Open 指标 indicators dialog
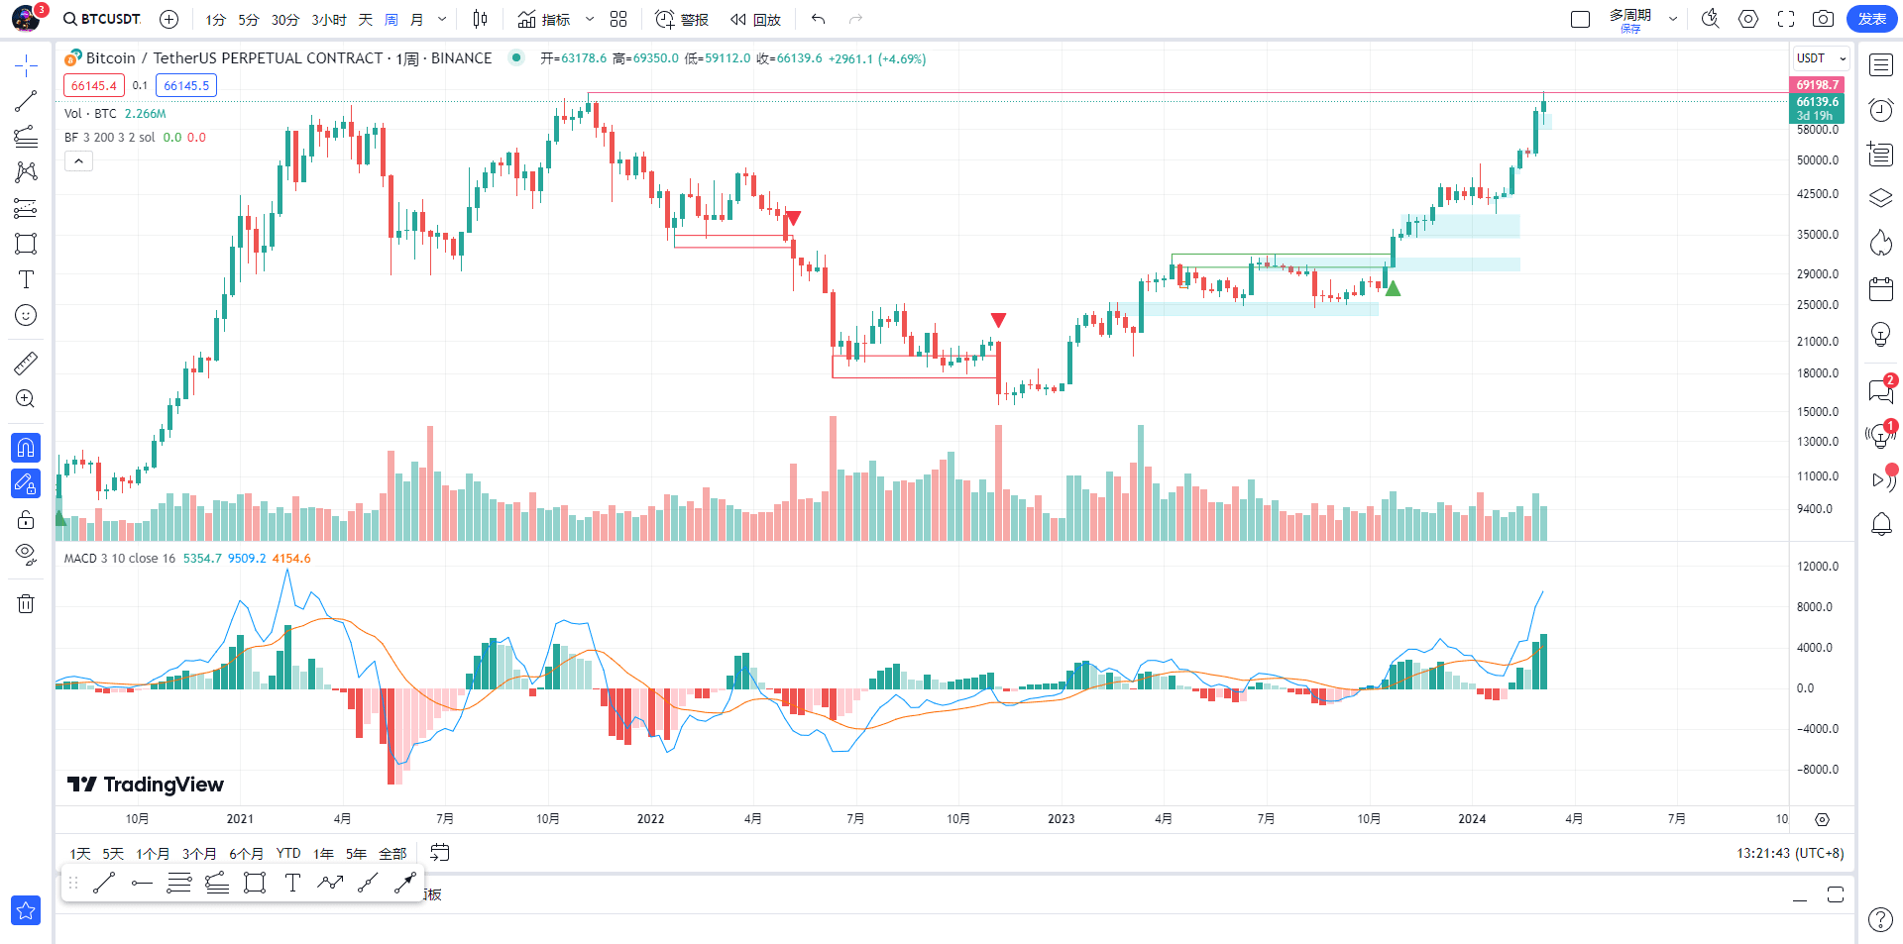 (545, 19)
